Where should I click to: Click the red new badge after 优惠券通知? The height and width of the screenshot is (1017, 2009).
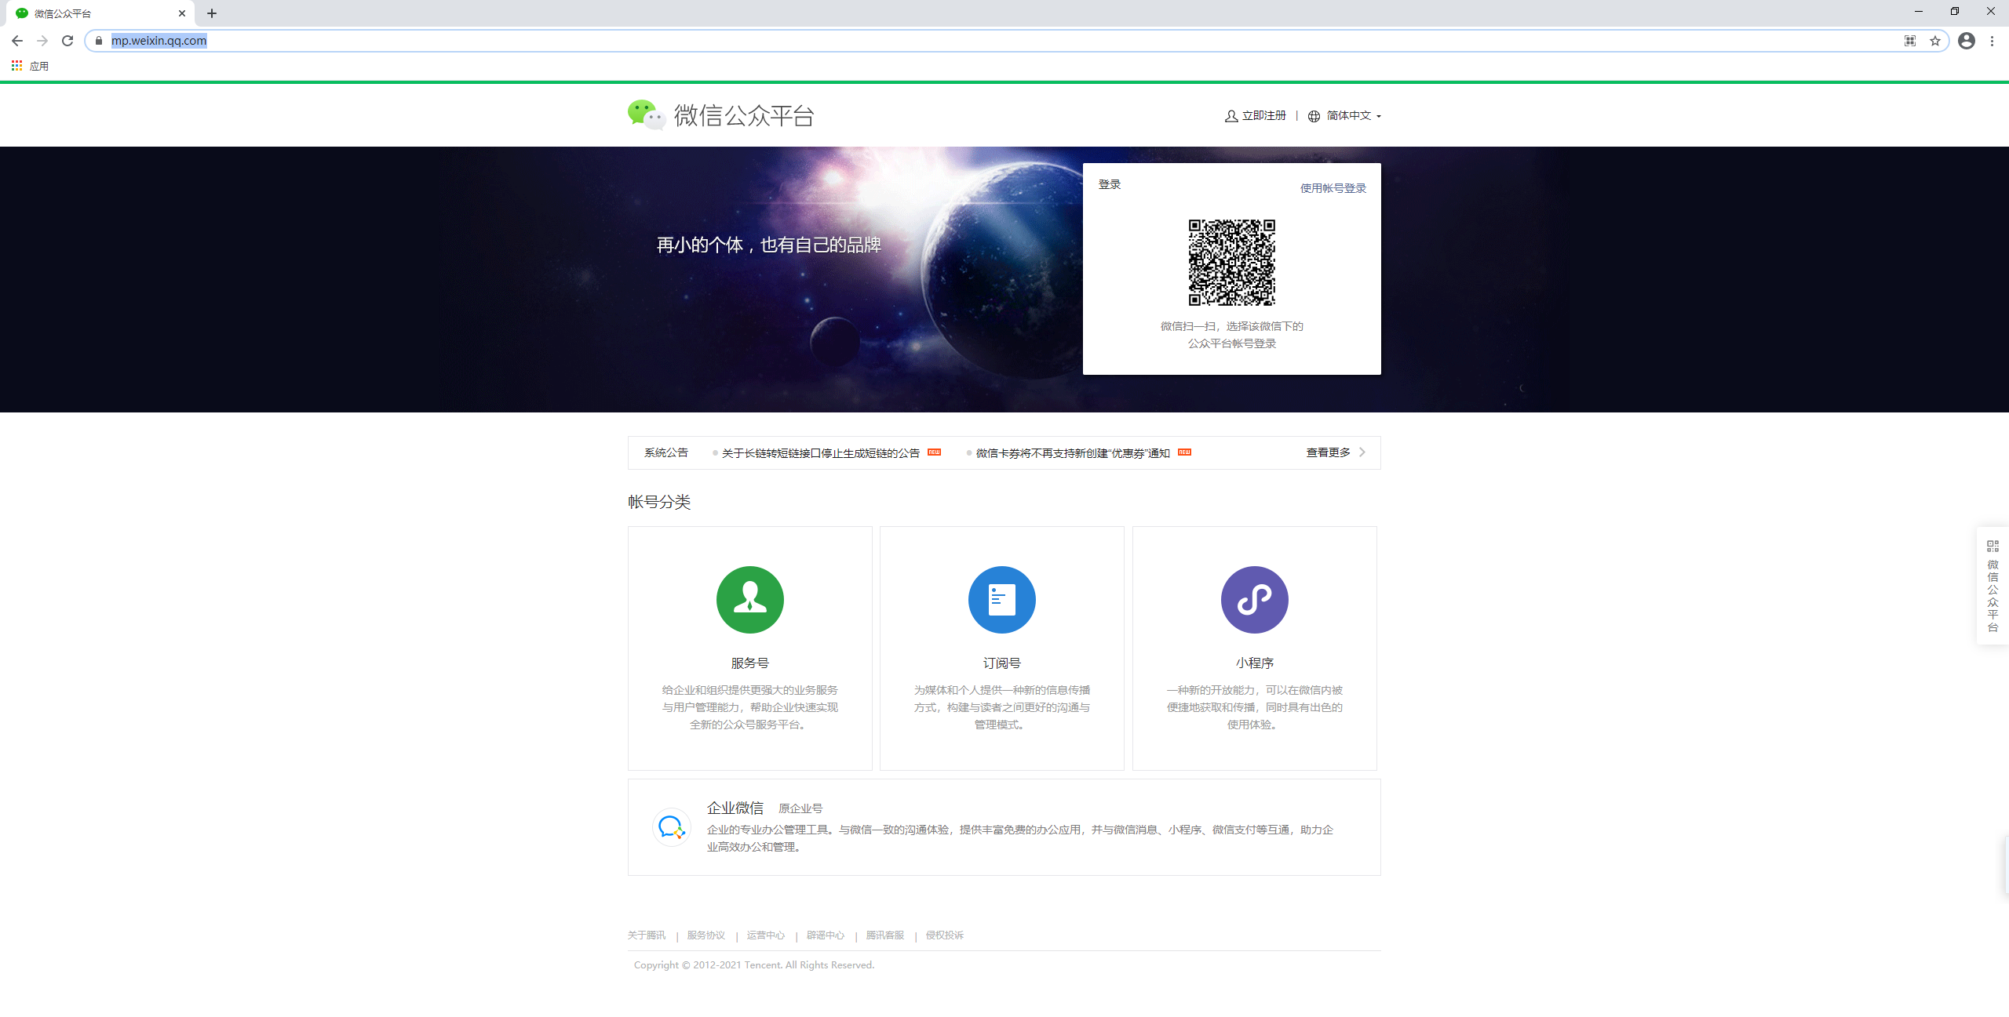coord(1184,452)
